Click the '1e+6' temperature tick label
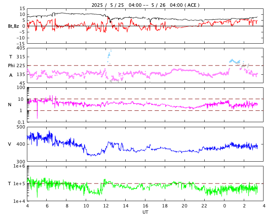 [x=19, y=166]
